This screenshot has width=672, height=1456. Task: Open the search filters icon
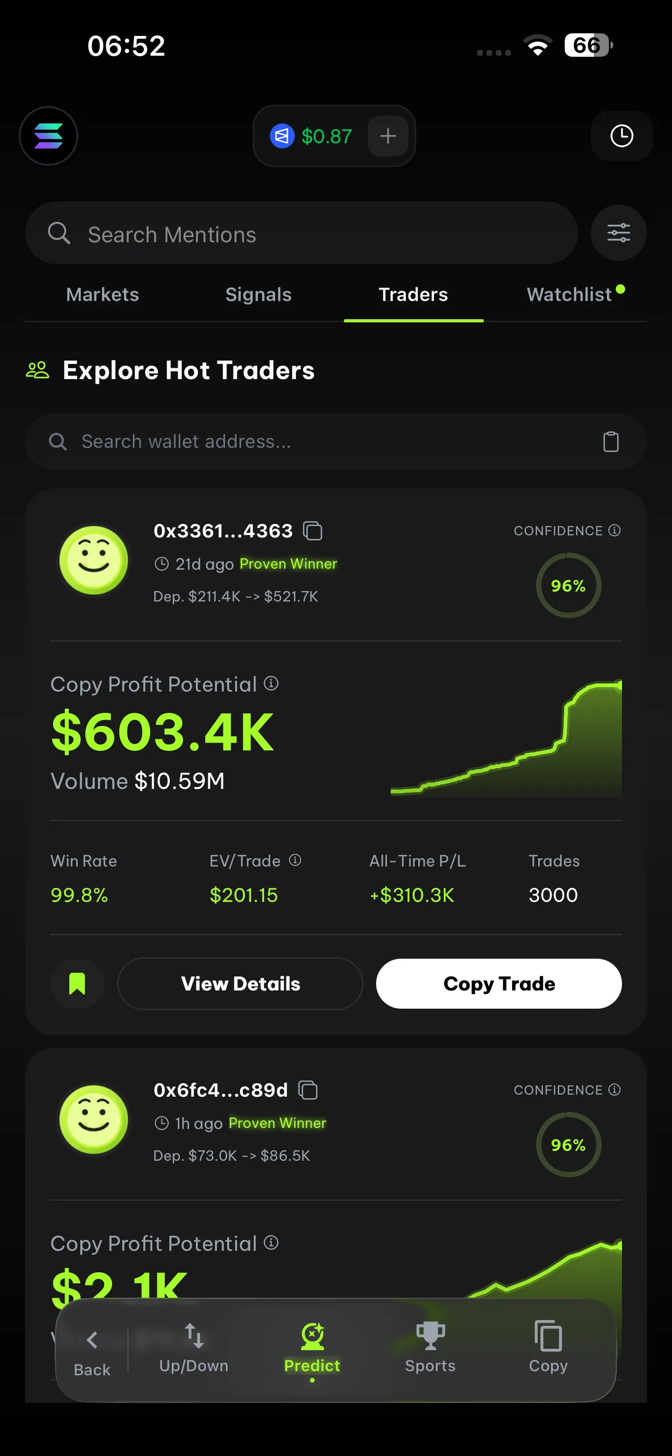click(618, 233)
